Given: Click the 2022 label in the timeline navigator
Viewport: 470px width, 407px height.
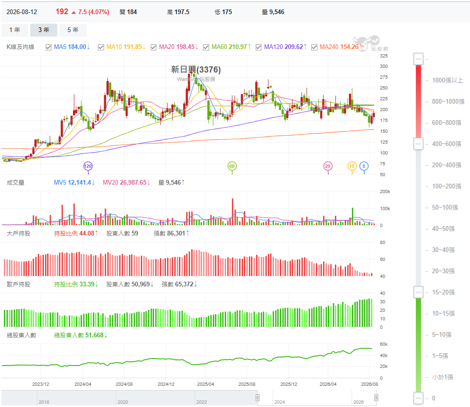Looking at the screenshot, I should 202,402.
